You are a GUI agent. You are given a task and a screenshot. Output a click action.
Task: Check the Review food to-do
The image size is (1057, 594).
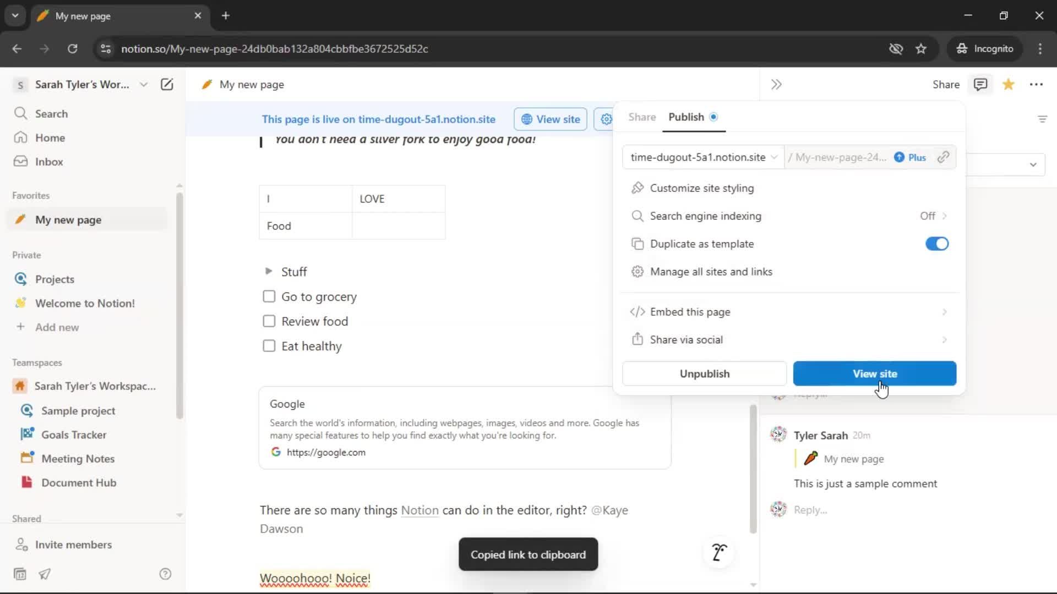click(x=269, y=321)
